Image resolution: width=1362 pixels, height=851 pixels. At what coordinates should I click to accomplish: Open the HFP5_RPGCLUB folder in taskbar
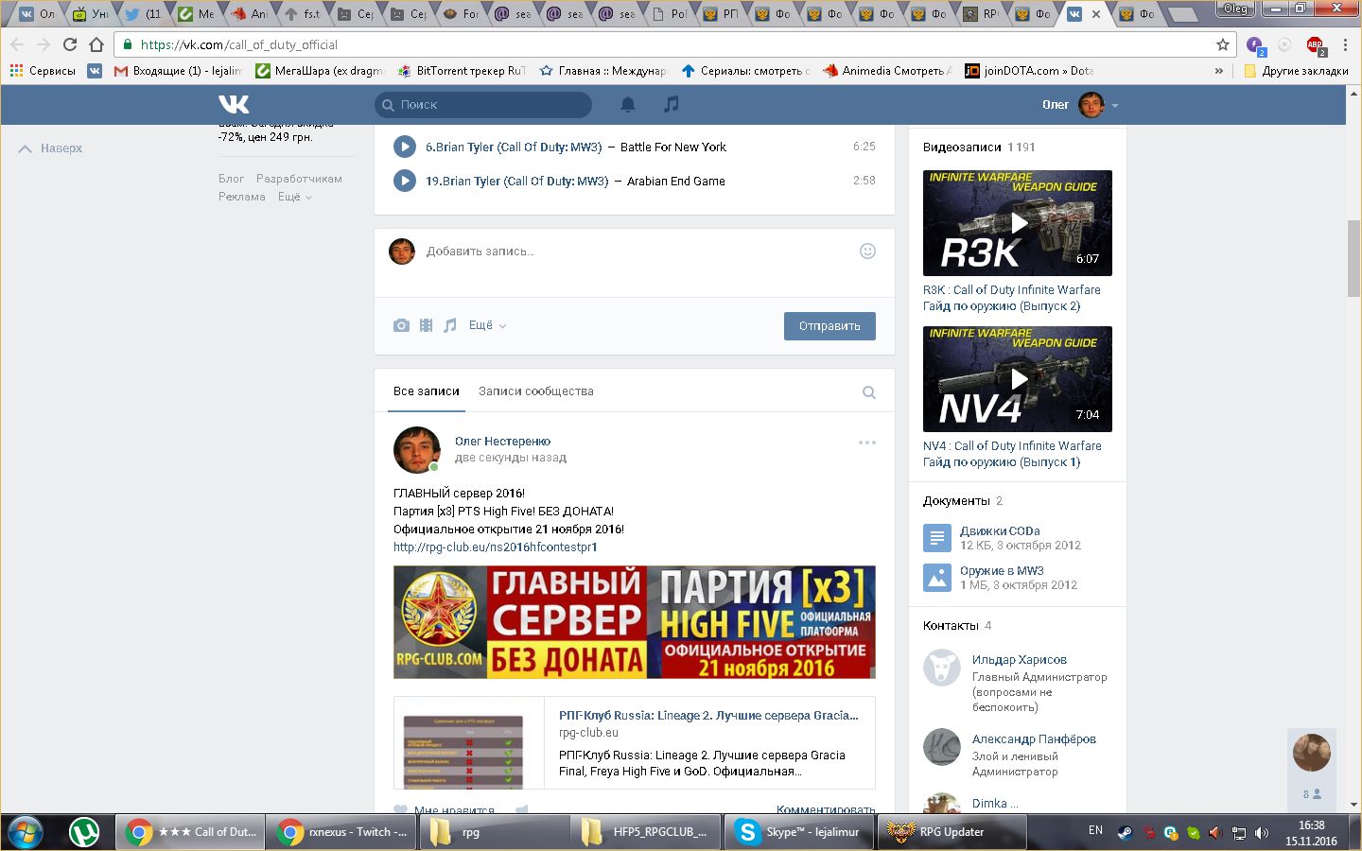pyautogui.click(x=648, y=832)
